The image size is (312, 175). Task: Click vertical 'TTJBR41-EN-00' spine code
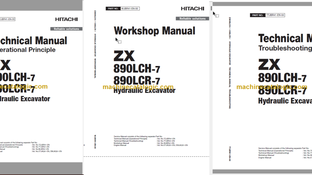point(230,154)
